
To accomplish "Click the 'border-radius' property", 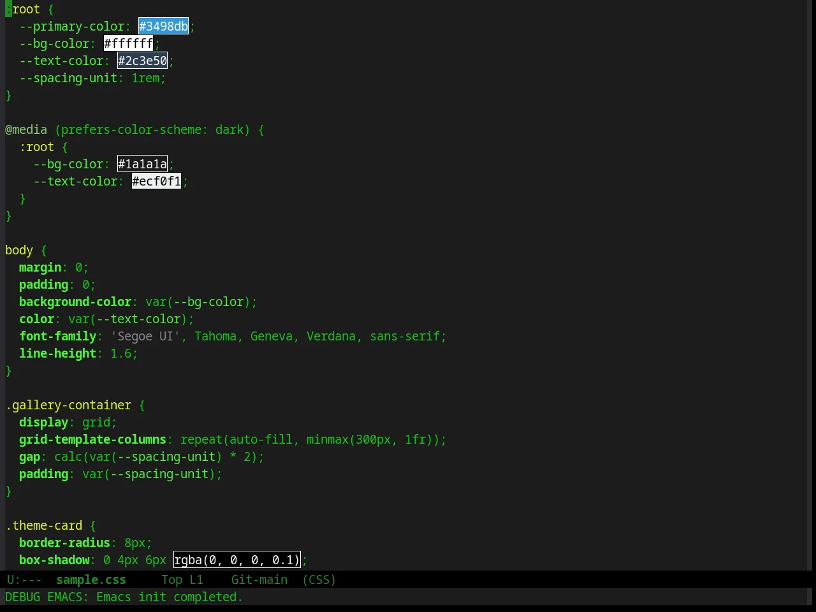I will click(65, 543).
